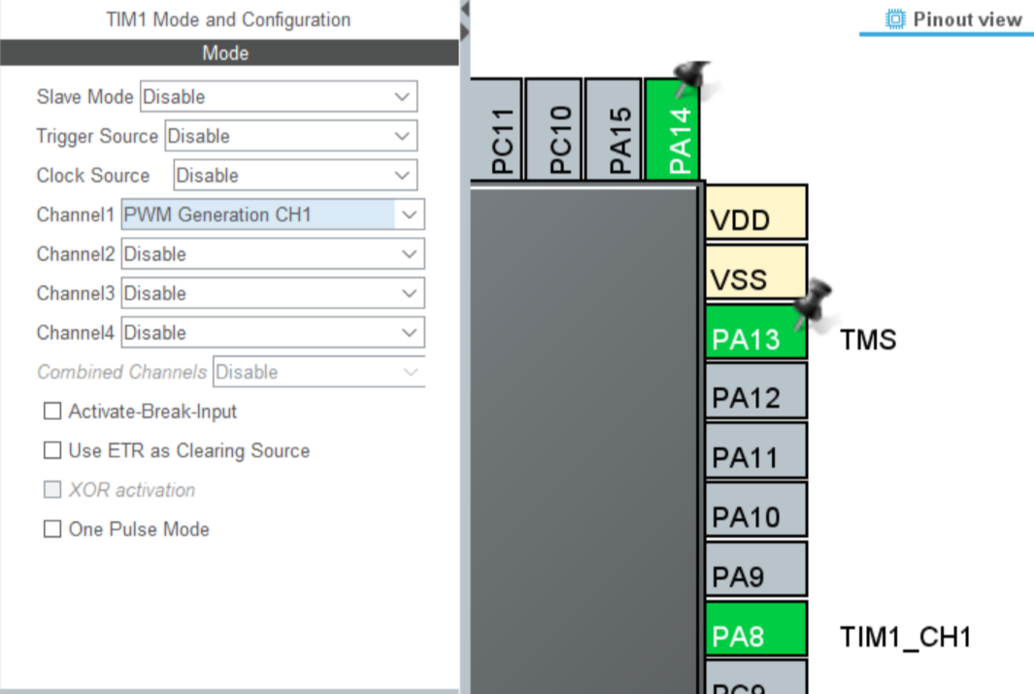Toggle the One Pulse Mode checkbox
The height and width of the screenshot is (694, 1034).
(x=52, y=529)
